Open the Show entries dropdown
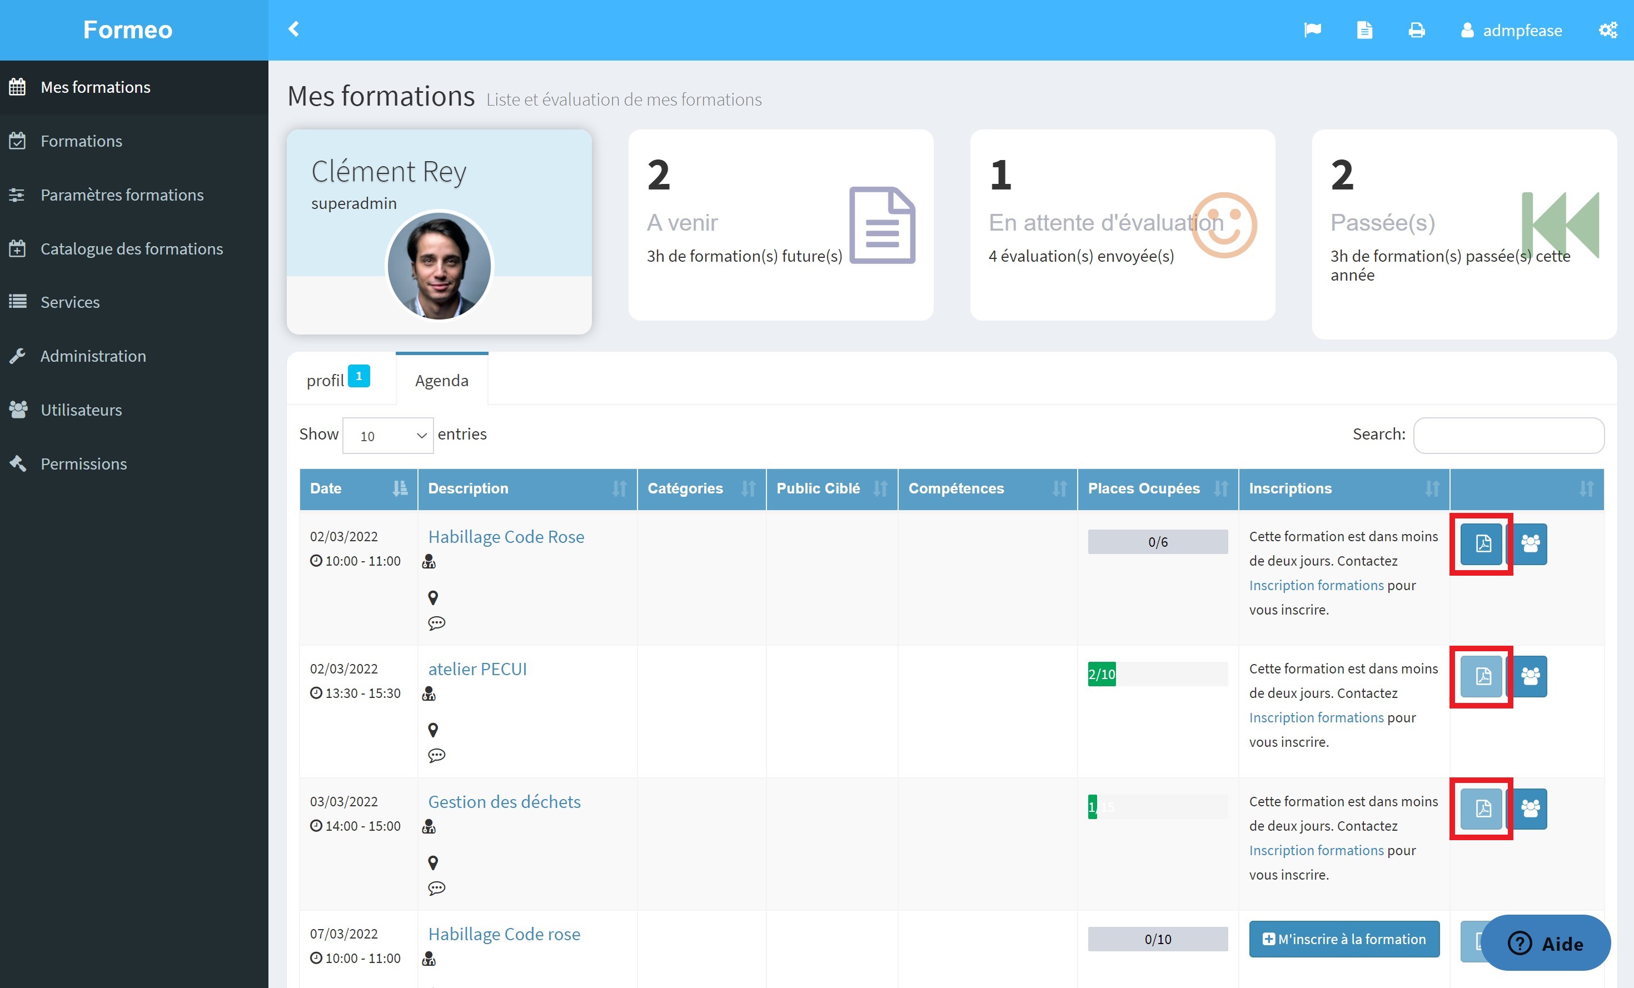Viewport: 1634px width, 988px height. (388, 436)
